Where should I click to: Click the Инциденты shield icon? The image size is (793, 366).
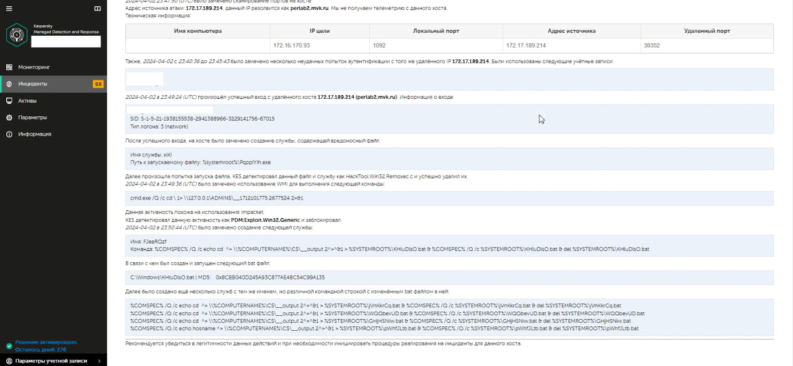[9, 83]
